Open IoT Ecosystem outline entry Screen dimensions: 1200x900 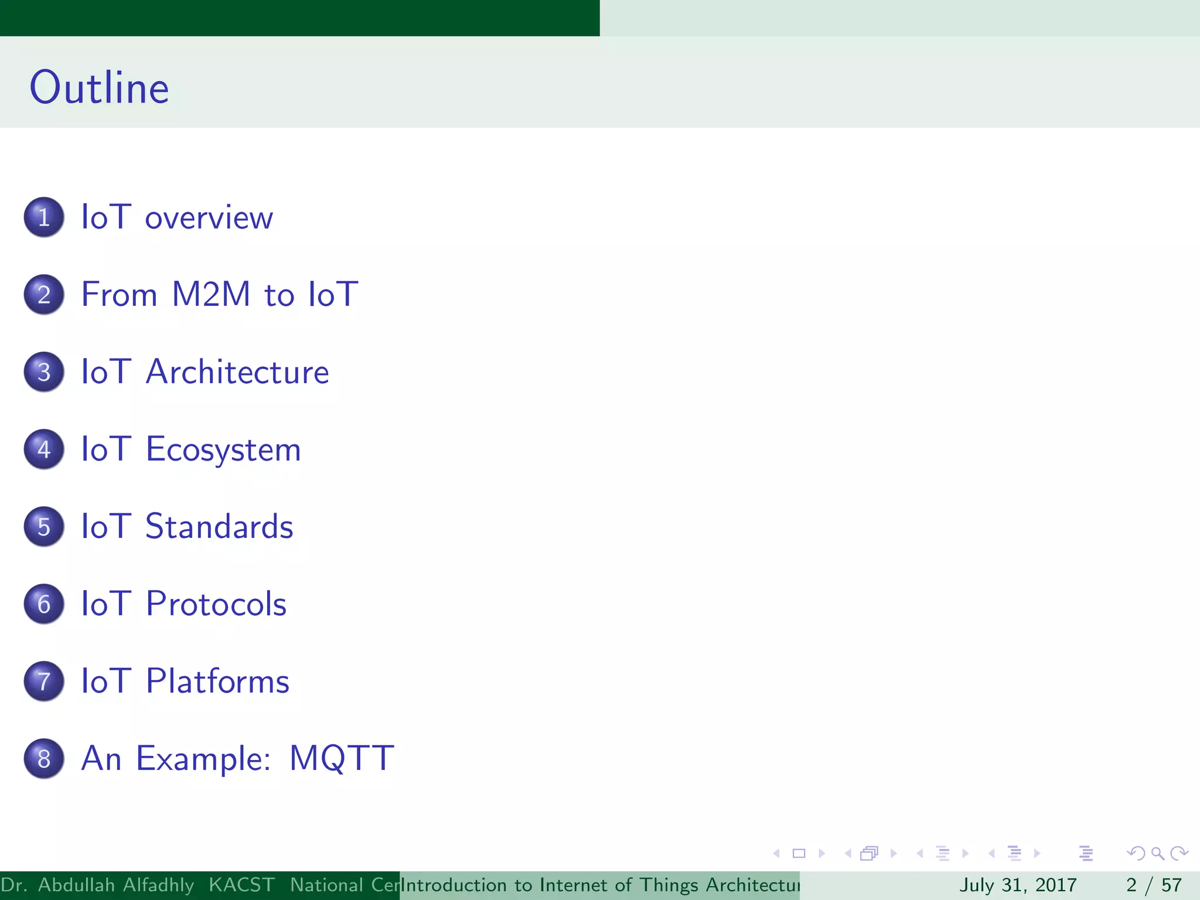(190, 449)
